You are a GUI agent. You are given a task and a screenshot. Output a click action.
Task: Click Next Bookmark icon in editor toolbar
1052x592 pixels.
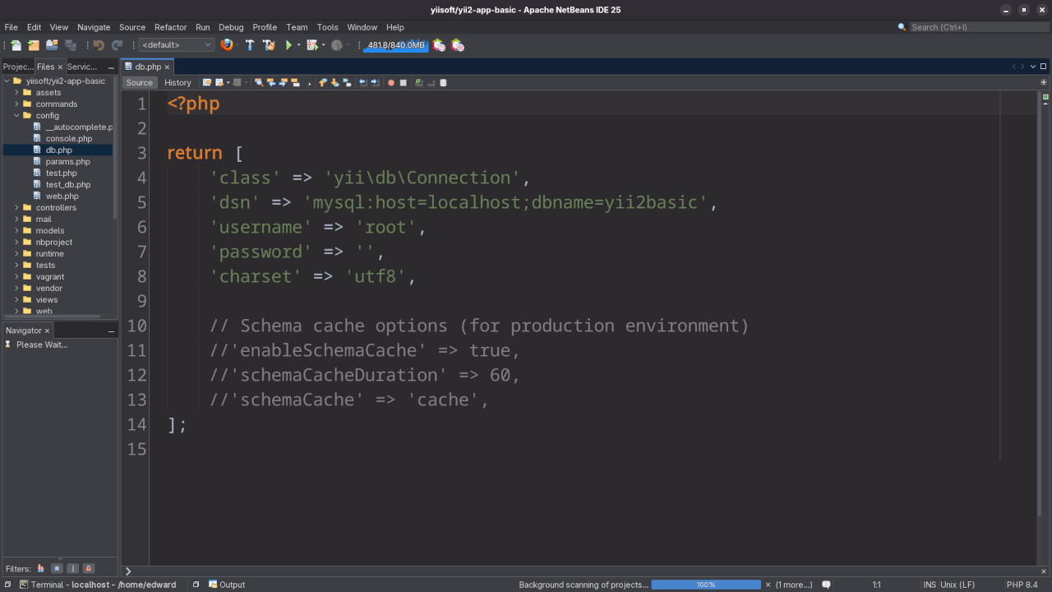point(335,82)
